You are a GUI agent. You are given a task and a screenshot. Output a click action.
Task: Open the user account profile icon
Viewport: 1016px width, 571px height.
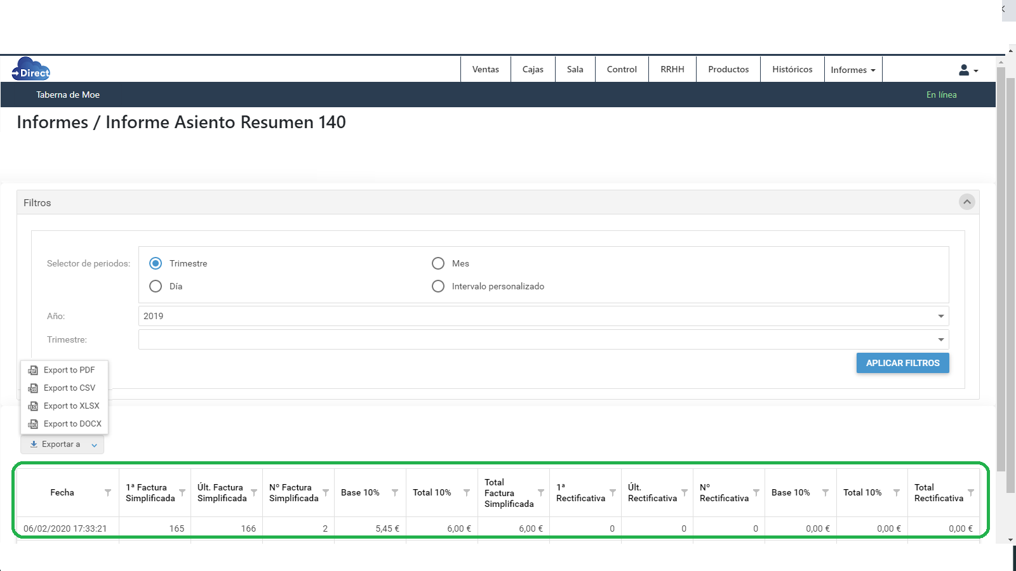pos(964,70)
